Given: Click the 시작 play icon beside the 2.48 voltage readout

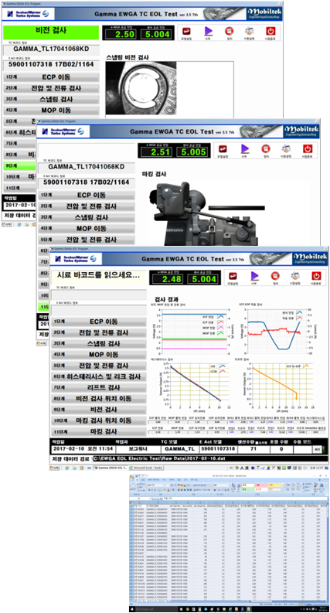Looking at the screenshot, I should (254, 276).
